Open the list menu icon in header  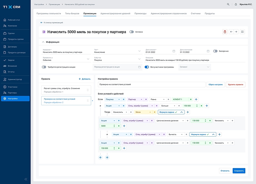242,32
